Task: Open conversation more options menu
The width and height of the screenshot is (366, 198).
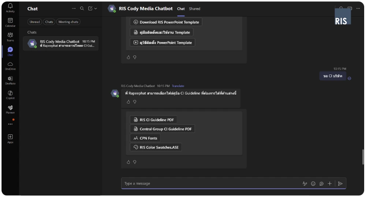Action: (358, 8)
